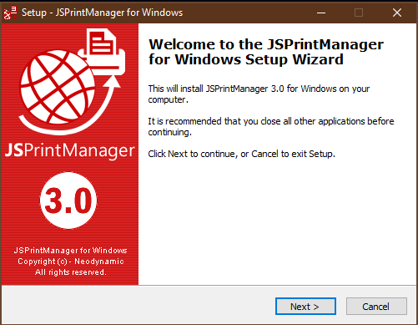
Task: Click the Copyright (c) - Neodynamic line
Action: tap(71, 262)
